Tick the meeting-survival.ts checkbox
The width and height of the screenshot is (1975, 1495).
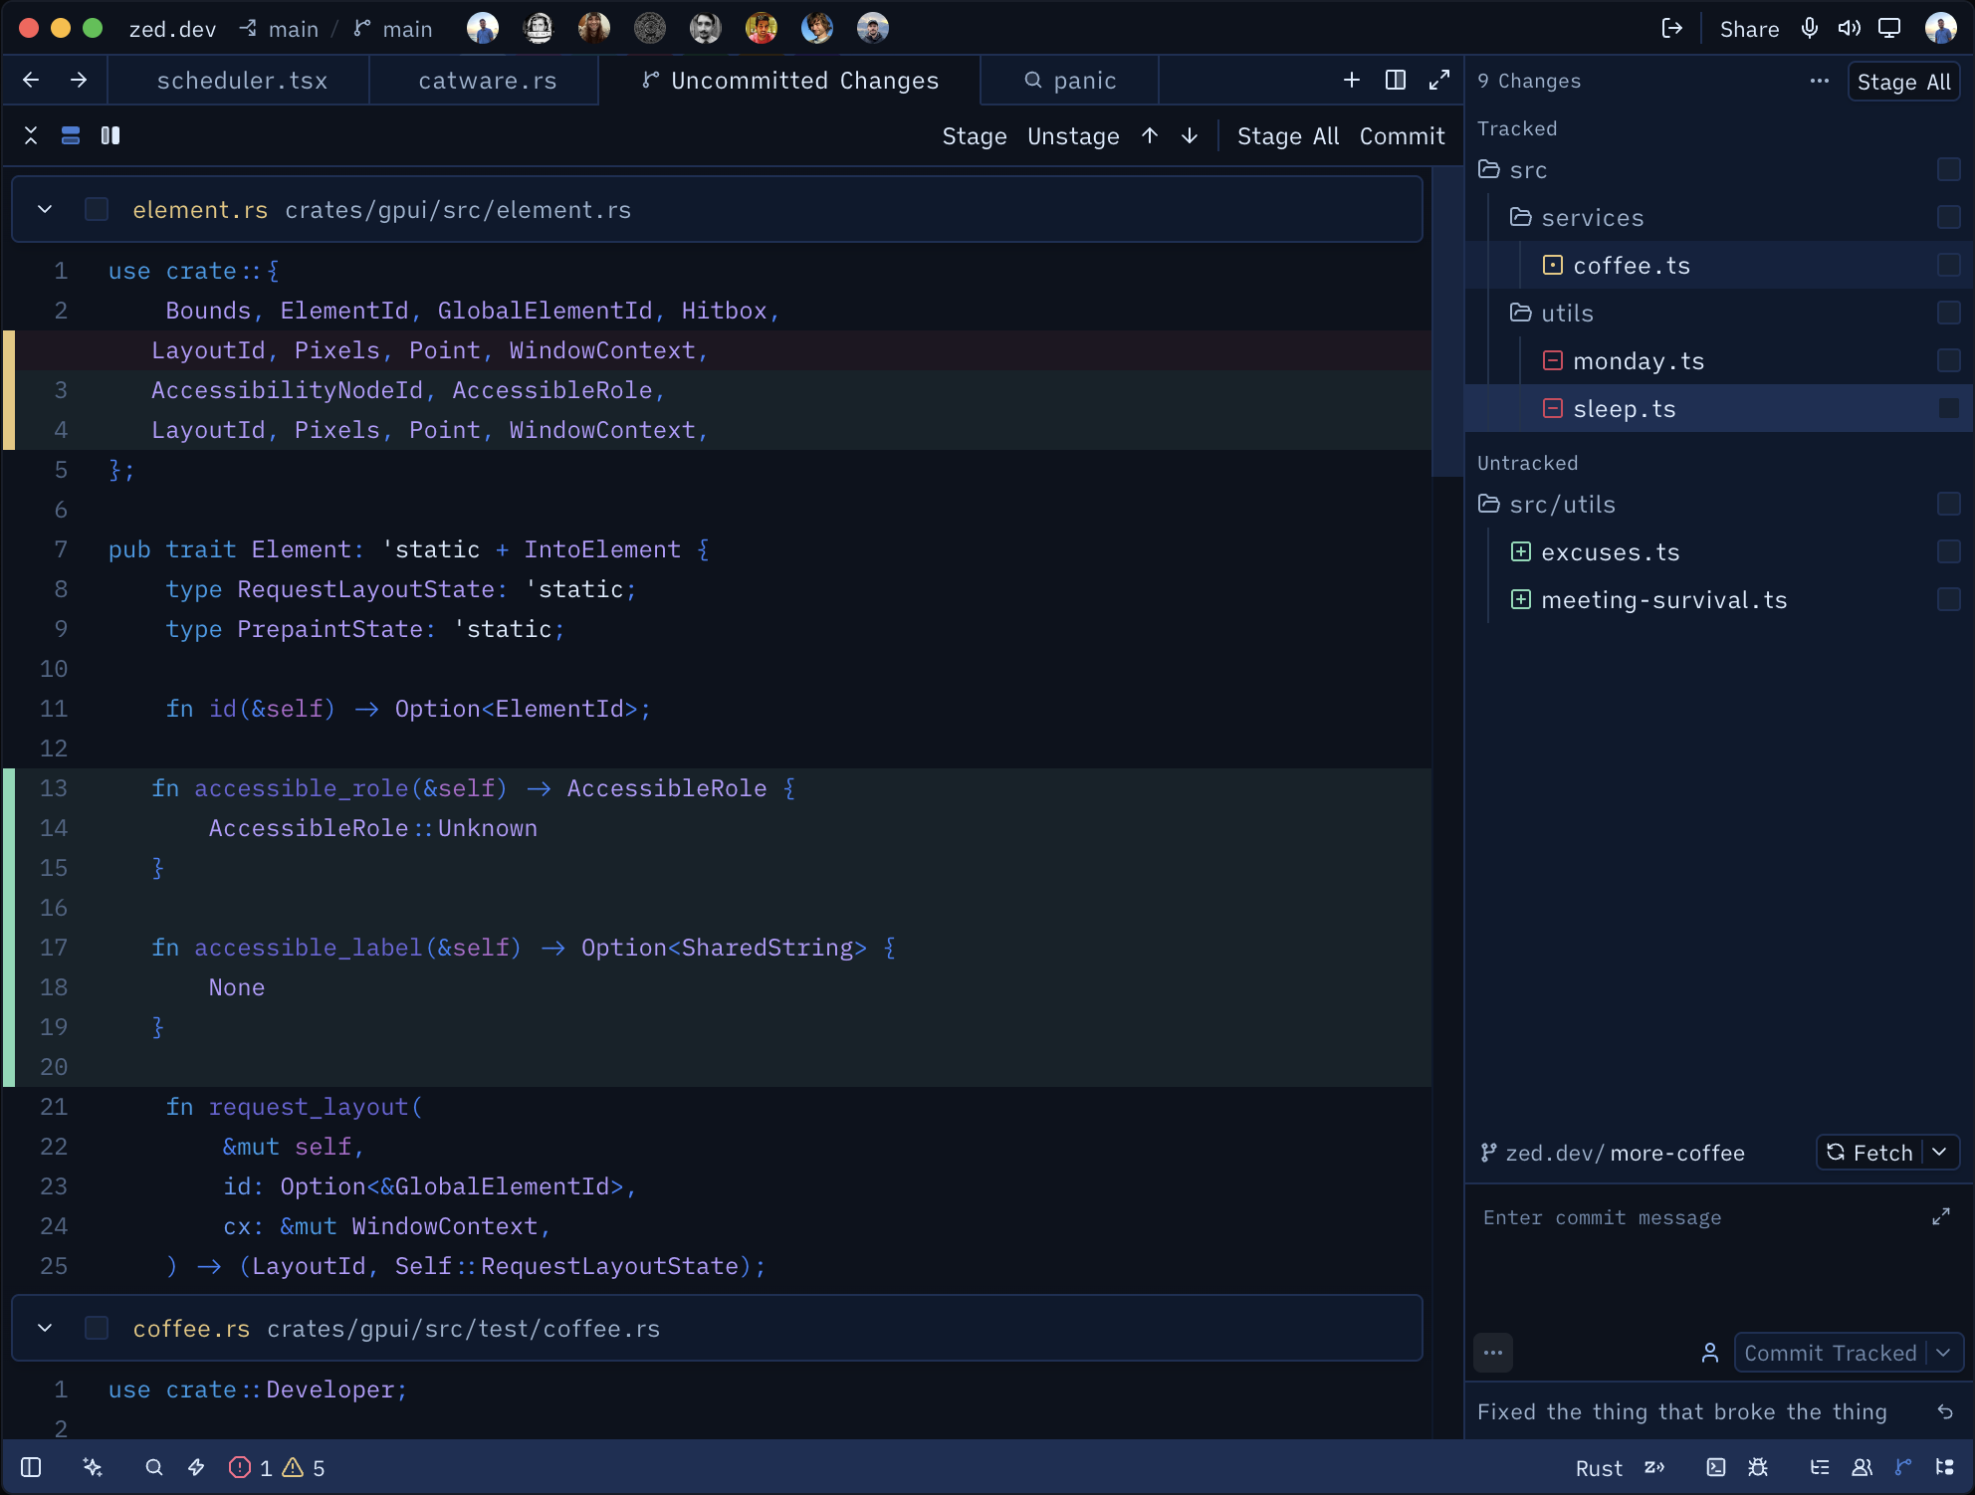coord(1948,599)
